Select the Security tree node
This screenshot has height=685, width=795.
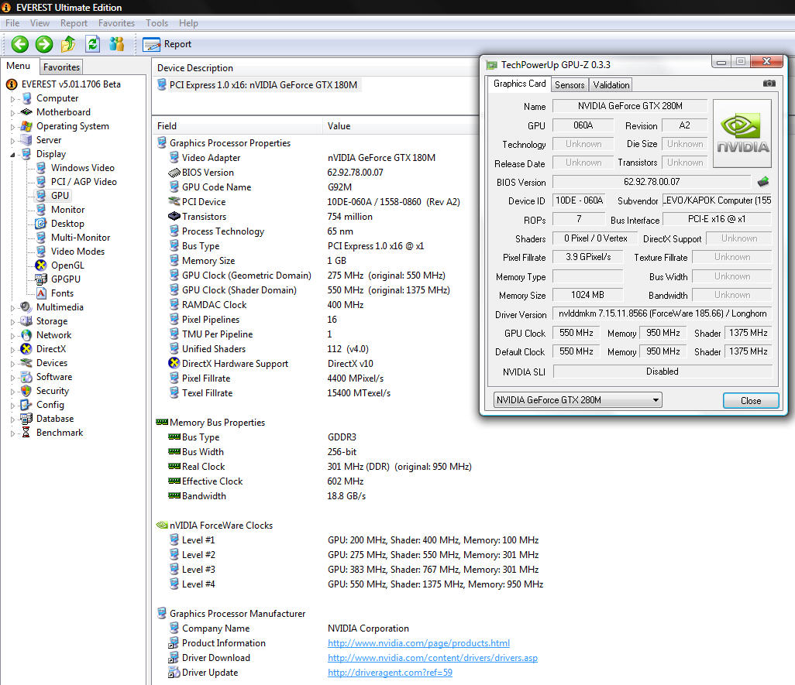pos(52,391)
